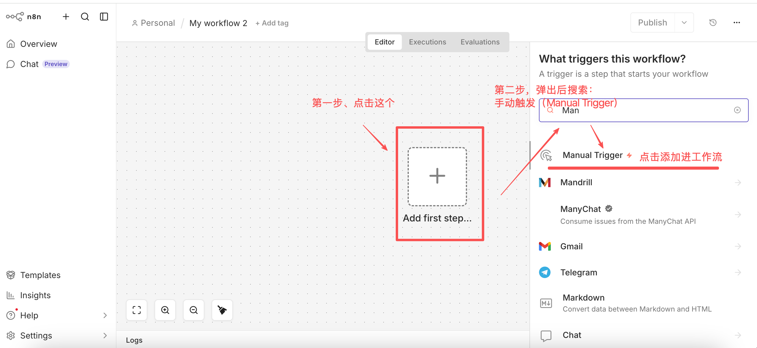Click the sidebar search magnifier icon
This screenshot has height=348, width=757.
click(85, 17)
